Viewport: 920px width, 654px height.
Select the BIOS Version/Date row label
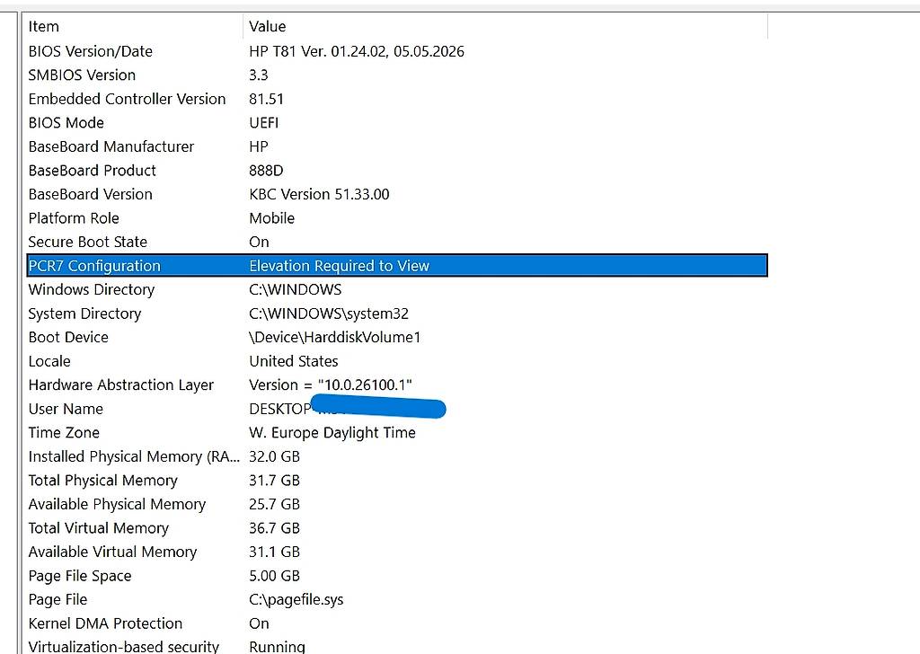[91, 51]
